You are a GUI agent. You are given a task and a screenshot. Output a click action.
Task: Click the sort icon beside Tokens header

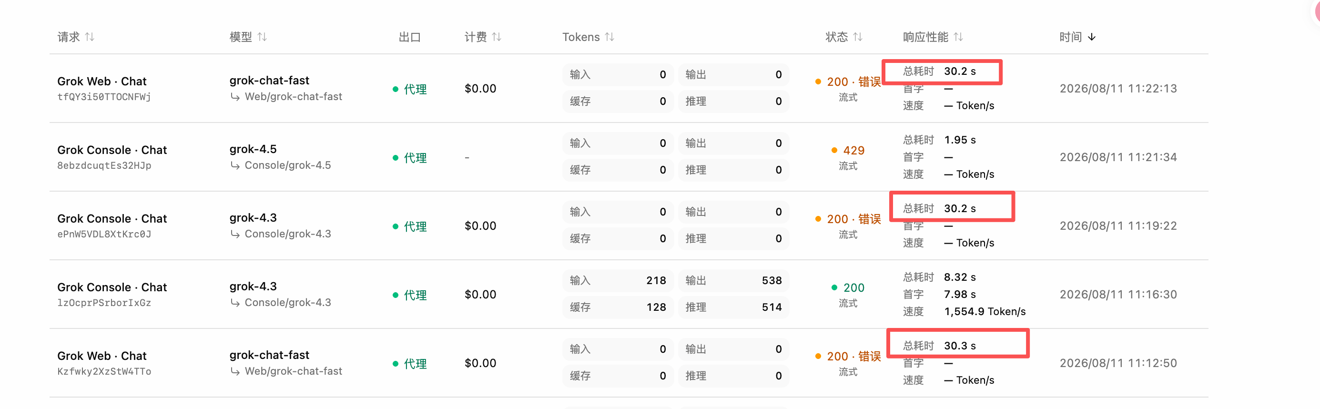click(609, 37)
